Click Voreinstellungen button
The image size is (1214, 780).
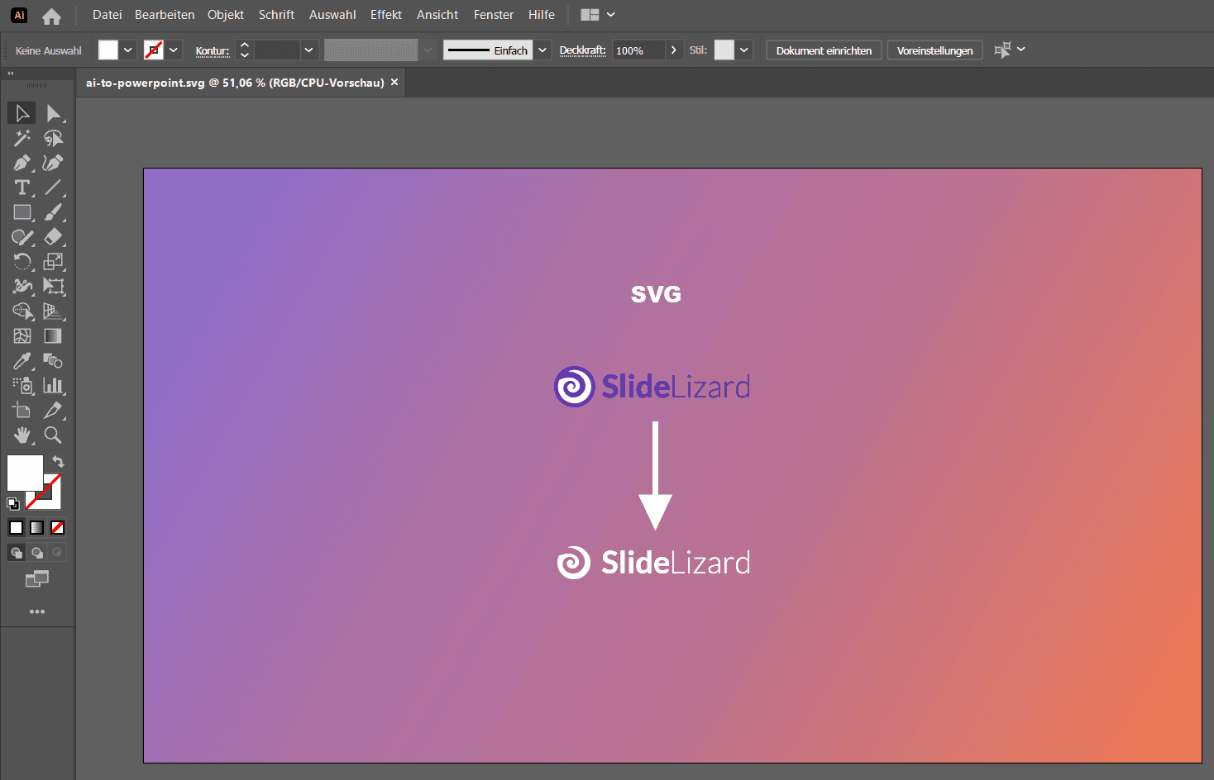tap(935, 50)
